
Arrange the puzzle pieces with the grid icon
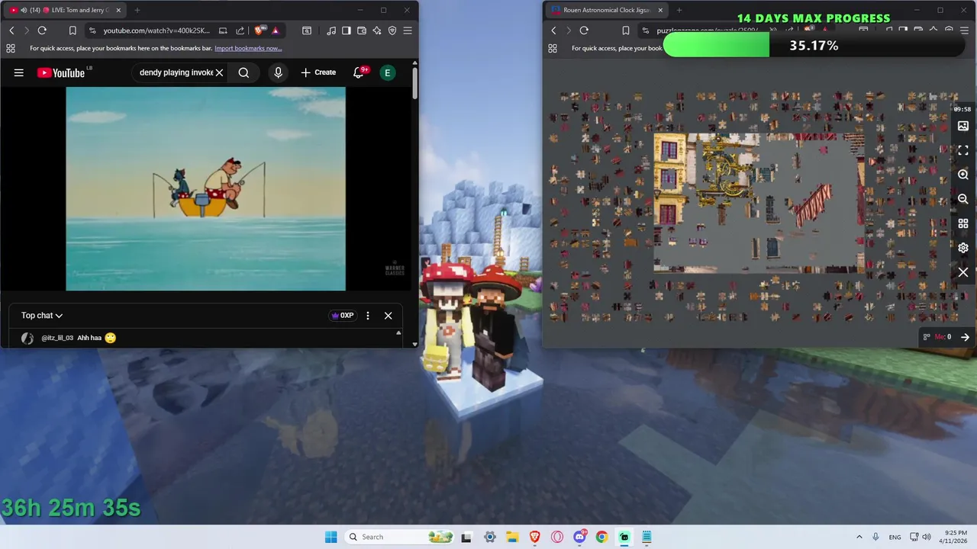[x=963, y=223]
